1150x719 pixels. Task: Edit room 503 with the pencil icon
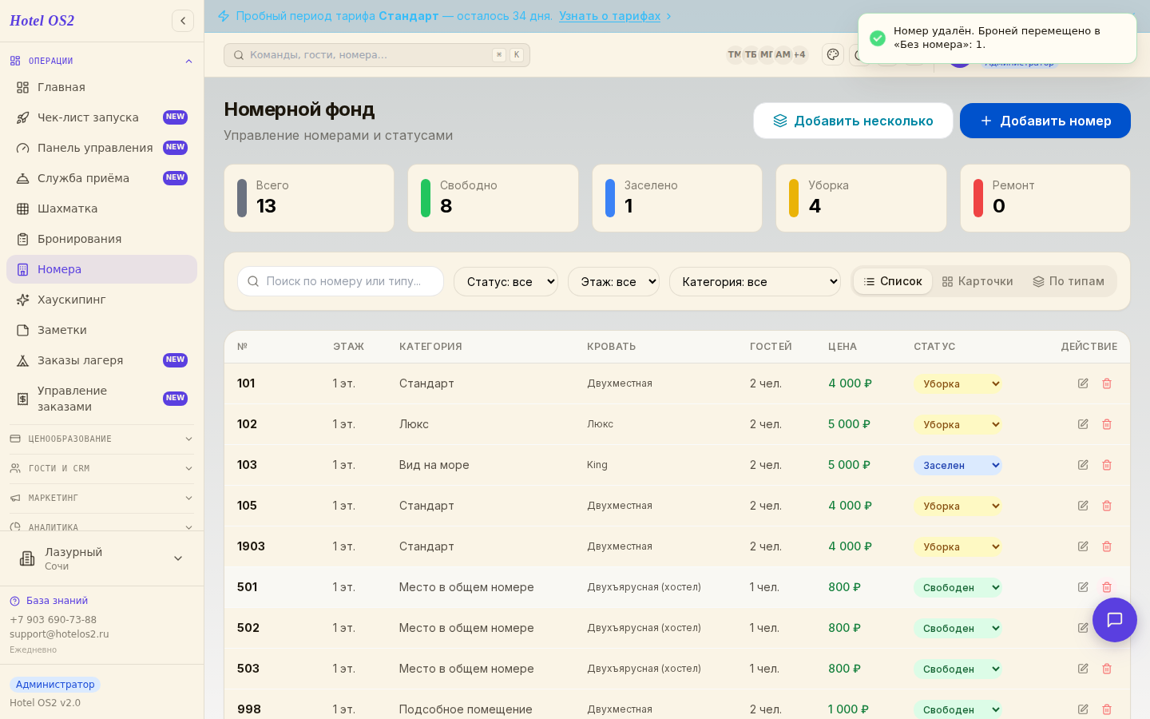point(1083,669)
